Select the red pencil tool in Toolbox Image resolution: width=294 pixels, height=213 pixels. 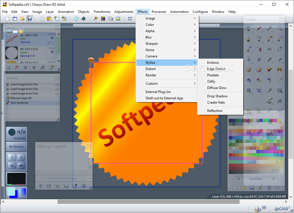click(259, 28)
